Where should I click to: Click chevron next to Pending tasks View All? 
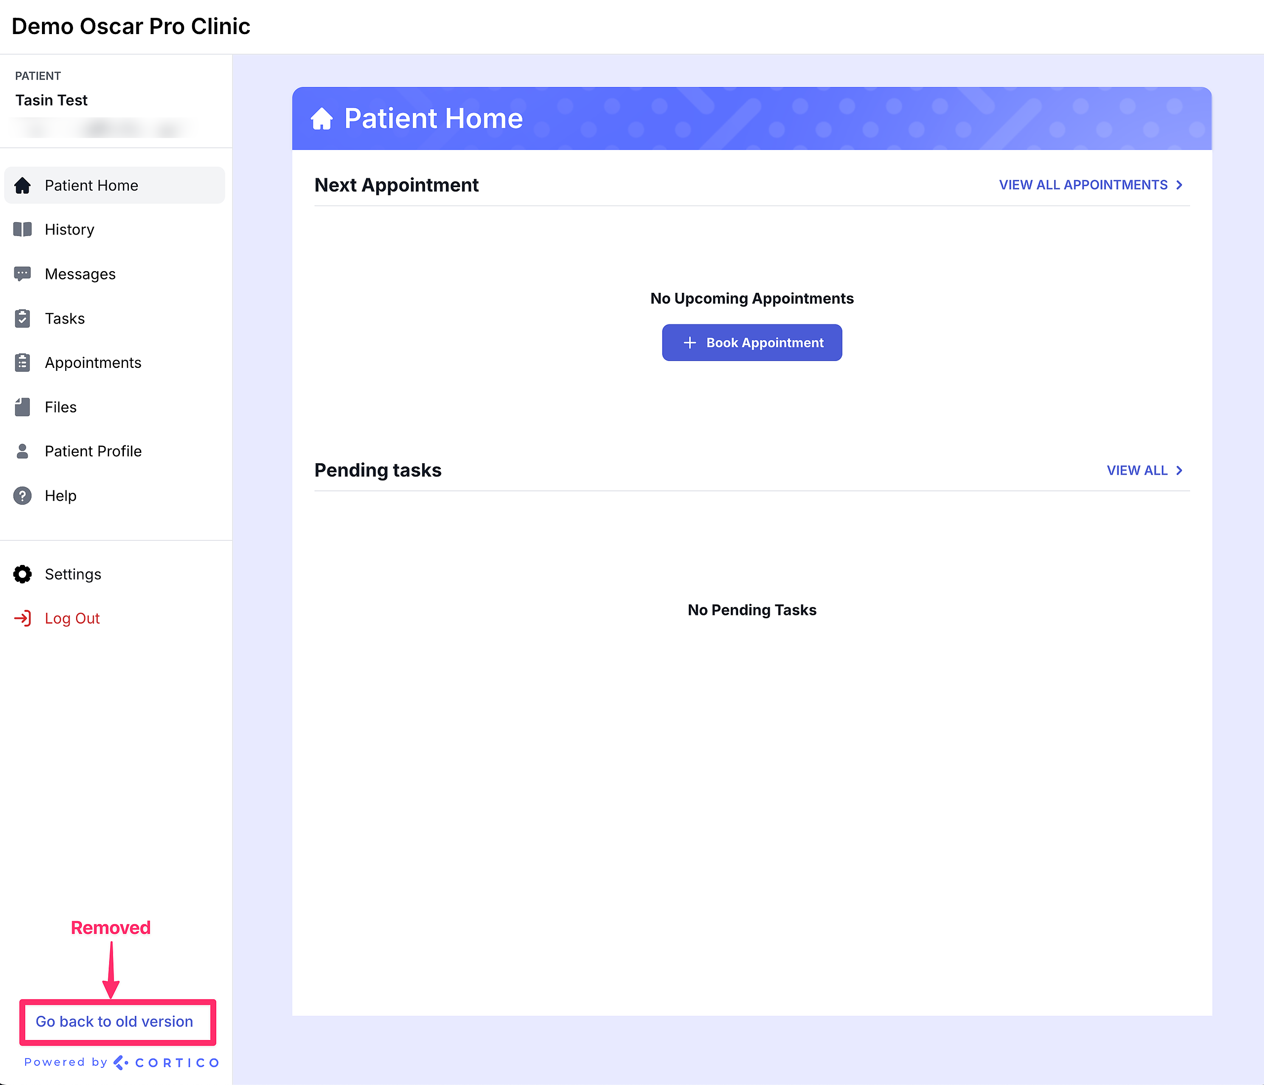coord(1179,471)
